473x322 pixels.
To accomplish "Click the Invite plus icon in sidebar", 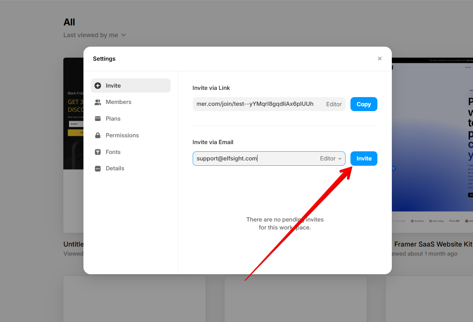I will [98, 86].
